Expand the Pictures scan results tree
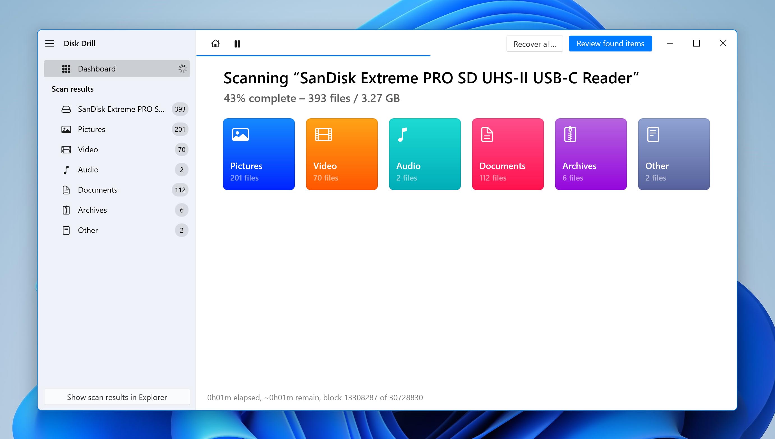This screenshot has height=439, width=775. 91,129
